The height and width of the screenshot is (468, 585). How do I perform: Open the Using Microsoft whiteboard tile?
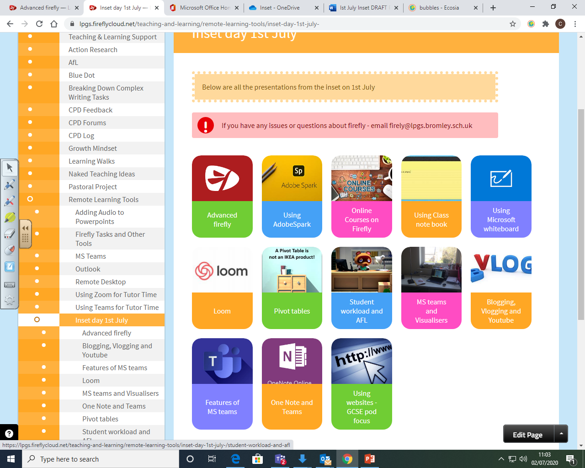[501, 197]
